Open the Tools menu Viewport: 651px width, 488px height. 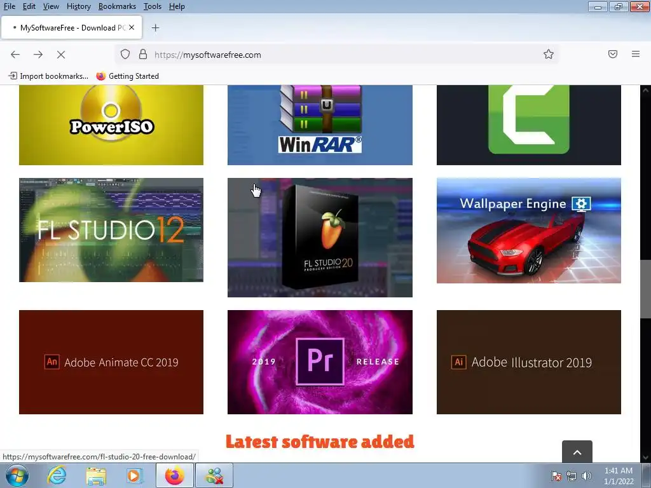tap(153, 6)
